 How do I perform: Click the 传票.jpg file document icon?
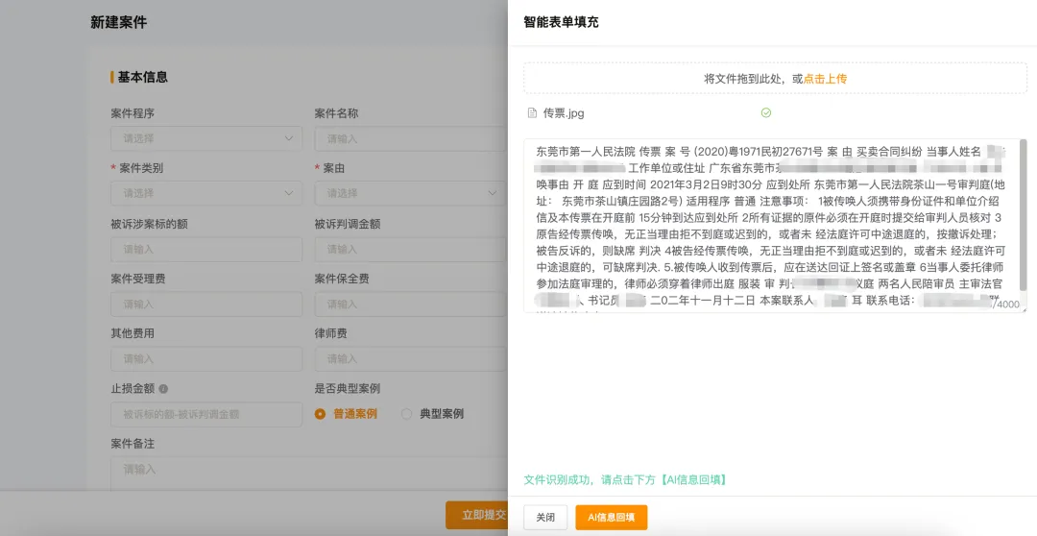[532, 113]
